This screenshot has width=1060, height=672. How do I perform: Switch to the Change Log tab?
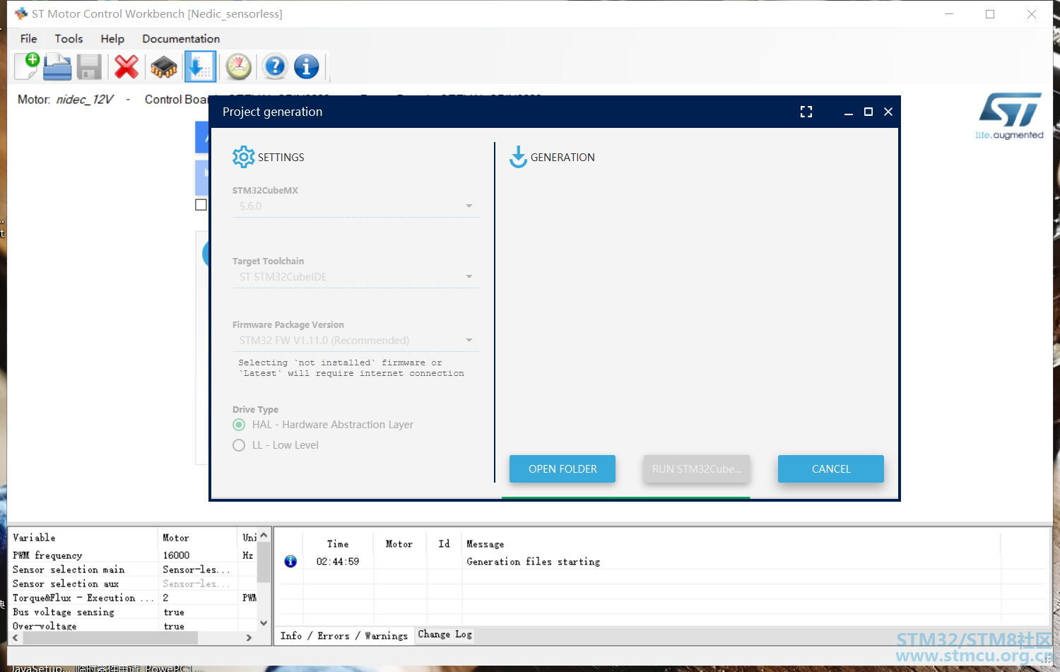[444, 635]
